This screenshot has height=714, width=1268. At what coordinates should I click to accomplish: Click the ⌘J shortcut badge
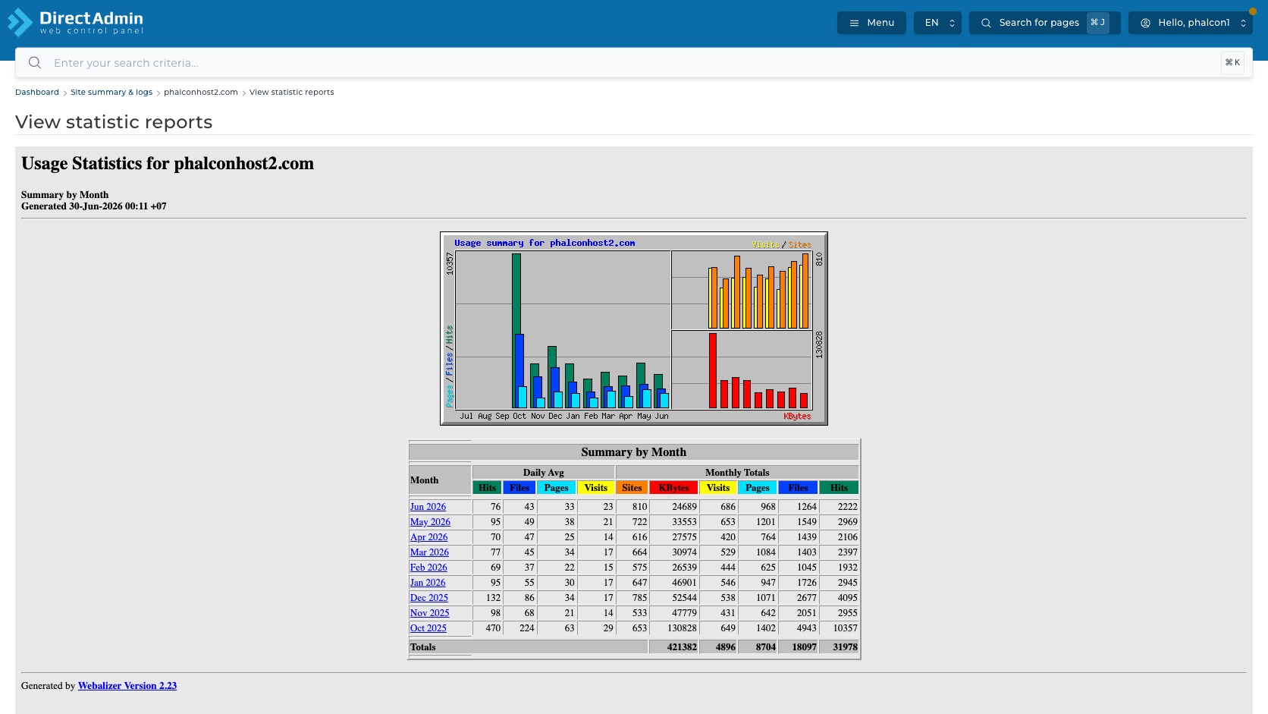click(1097, 23)
